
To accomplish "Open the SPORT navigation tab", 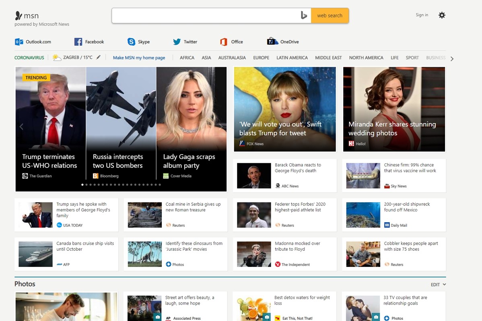I will (x=412, y=58).
